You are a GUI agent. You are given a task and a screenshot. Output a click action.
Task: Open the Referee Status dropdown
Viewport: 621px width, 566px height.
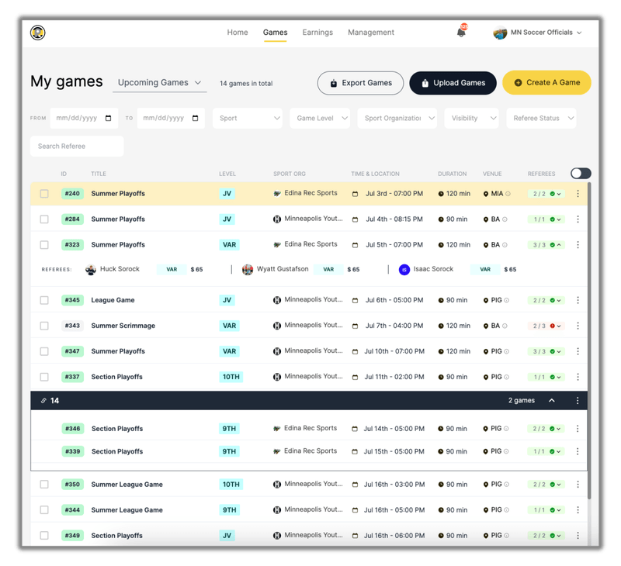tap(541, 119)
